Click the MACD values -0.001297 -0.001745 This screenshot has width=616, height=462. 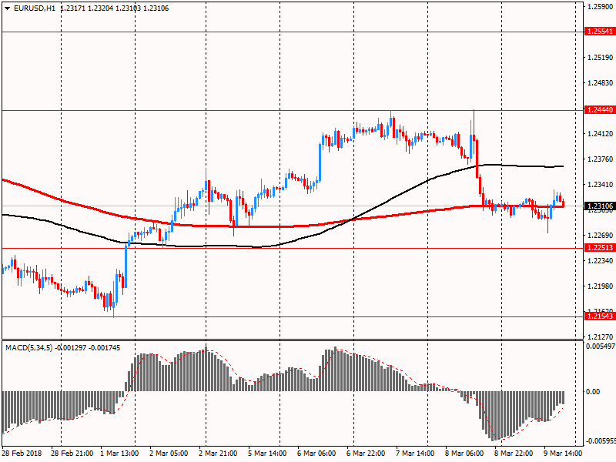tap(88, 348)
